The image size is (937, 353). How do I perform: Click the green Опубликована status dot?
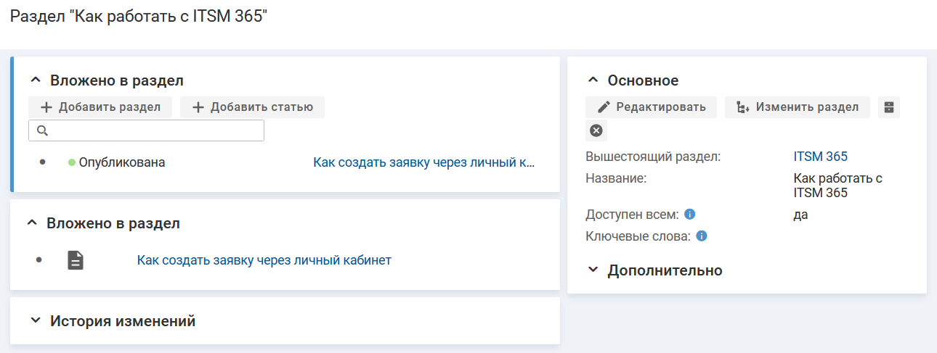click(x=72, y=162)
